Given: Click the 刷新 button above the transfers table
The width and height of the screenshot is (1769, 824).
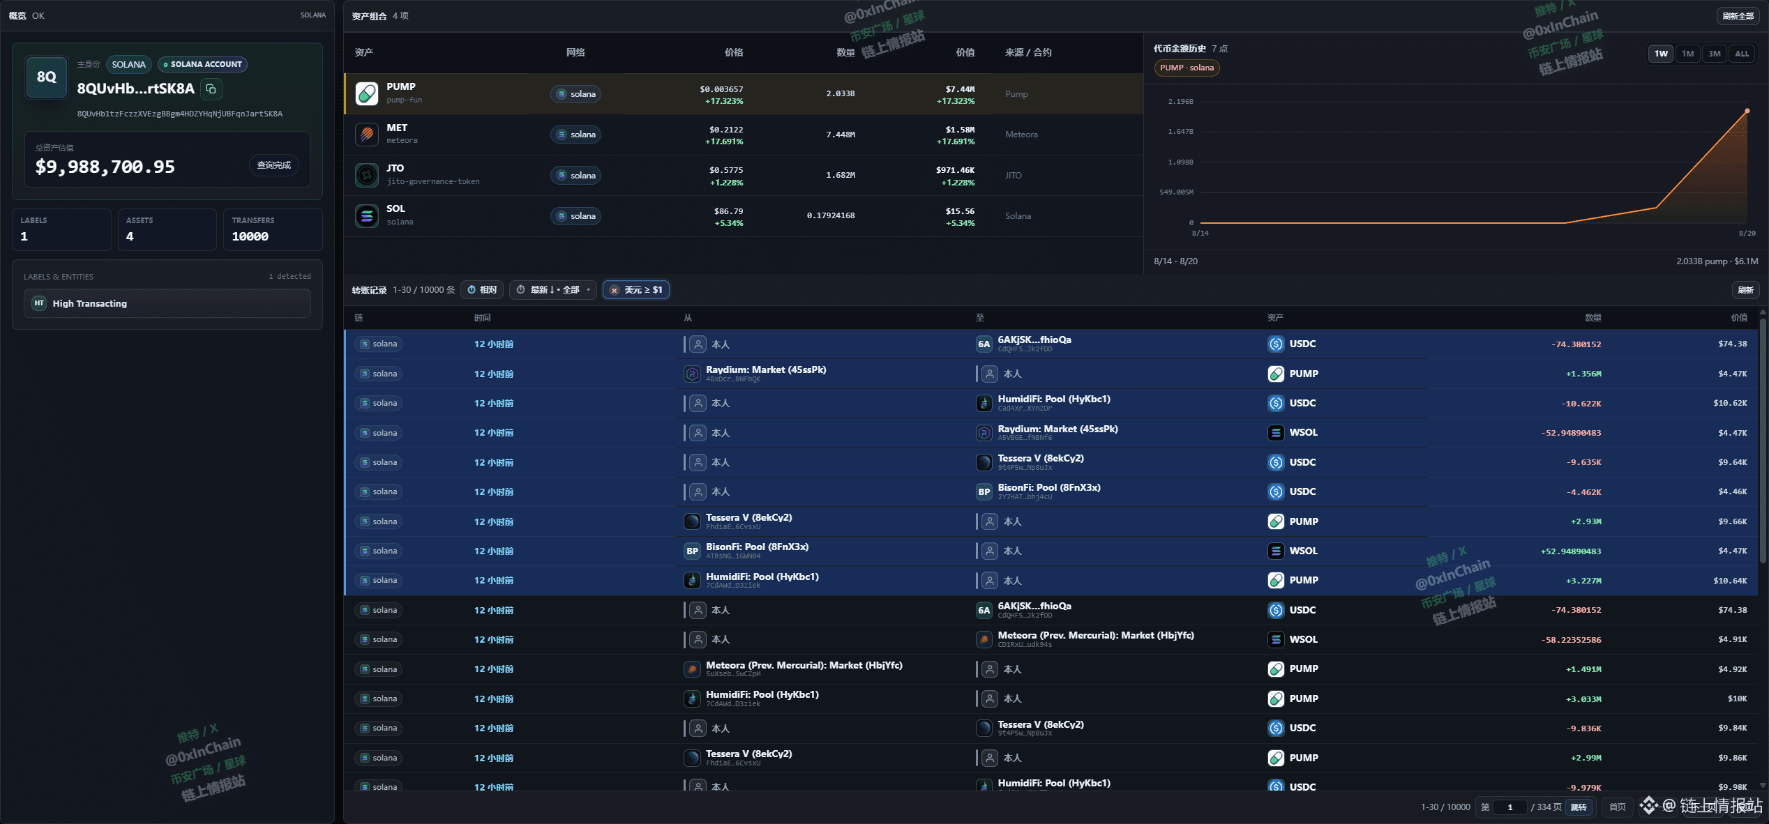Looking at the screenshot, I should pos(1745,290).
